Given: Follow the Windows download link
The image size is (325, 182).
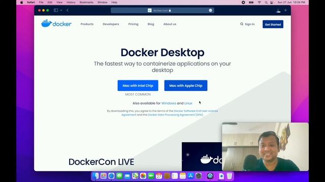Looking at the screenshot, I should coord(169,103).
